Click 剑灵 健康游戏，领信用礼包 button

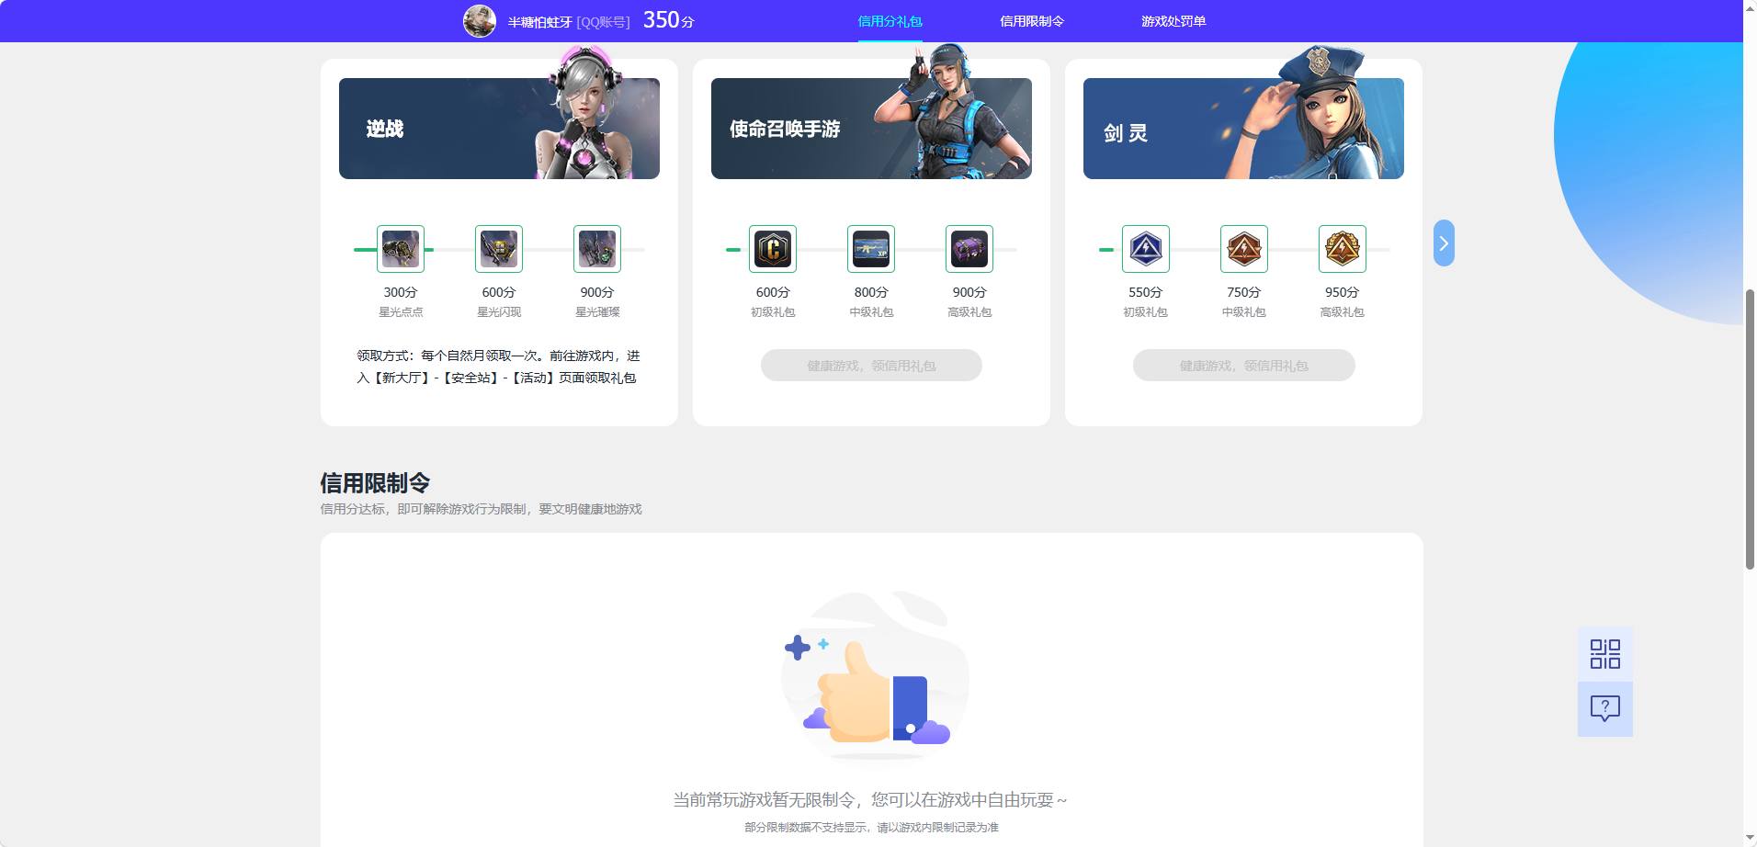pos(1244,366)
